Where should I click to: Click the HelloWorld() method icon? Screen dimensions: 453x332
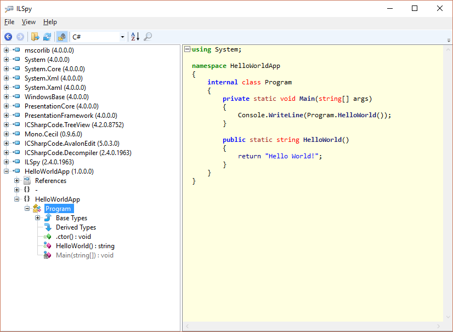[48, 245]
